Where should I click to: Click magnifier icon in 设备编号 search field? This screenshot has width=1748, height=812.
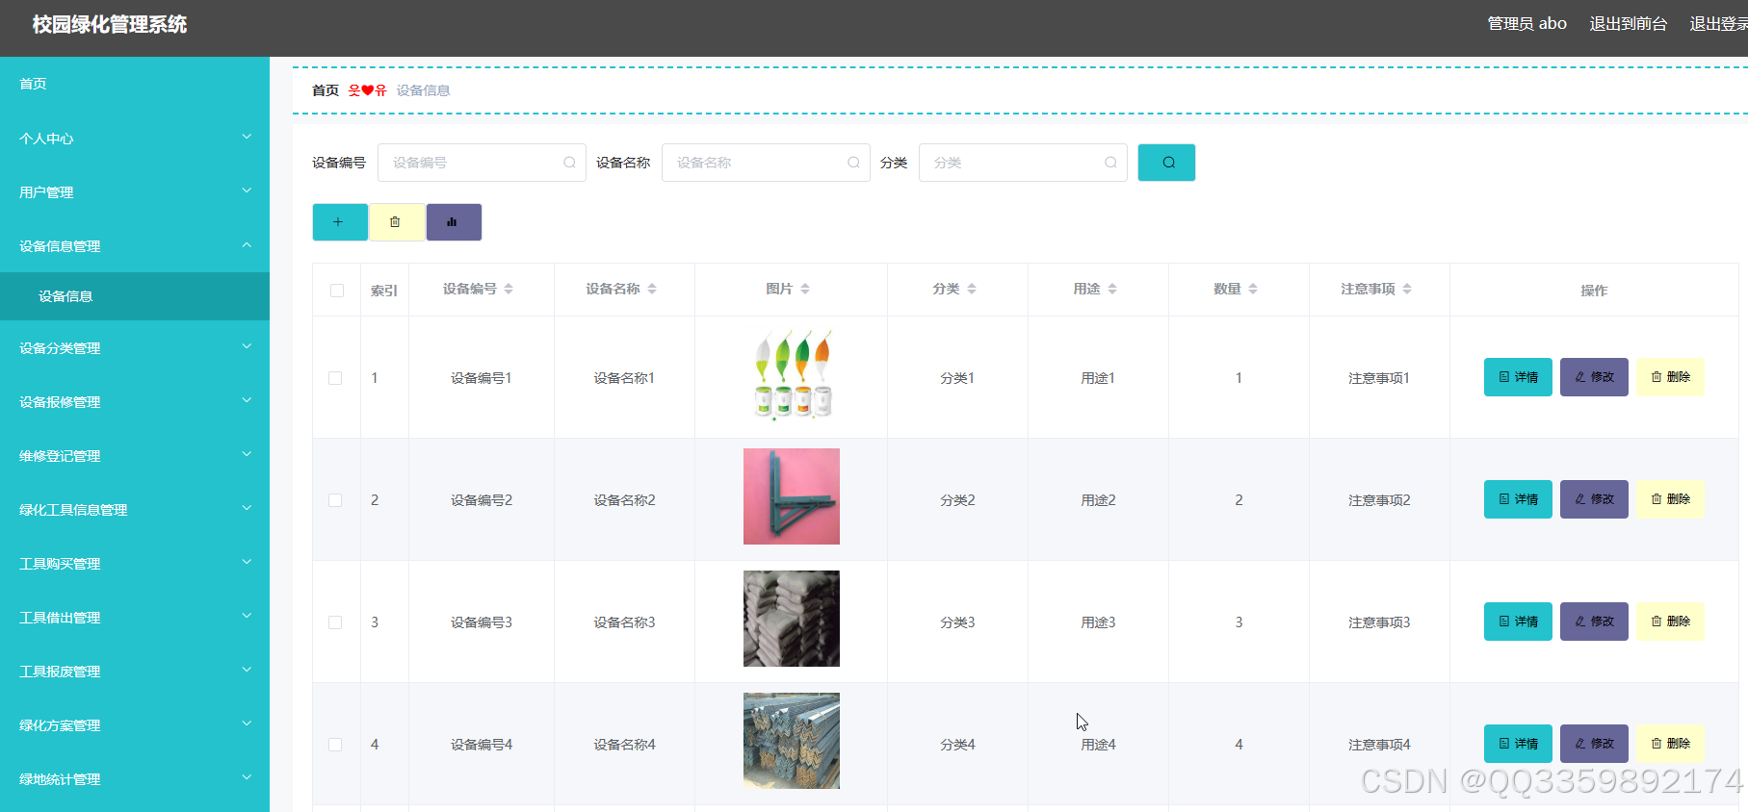569,163
